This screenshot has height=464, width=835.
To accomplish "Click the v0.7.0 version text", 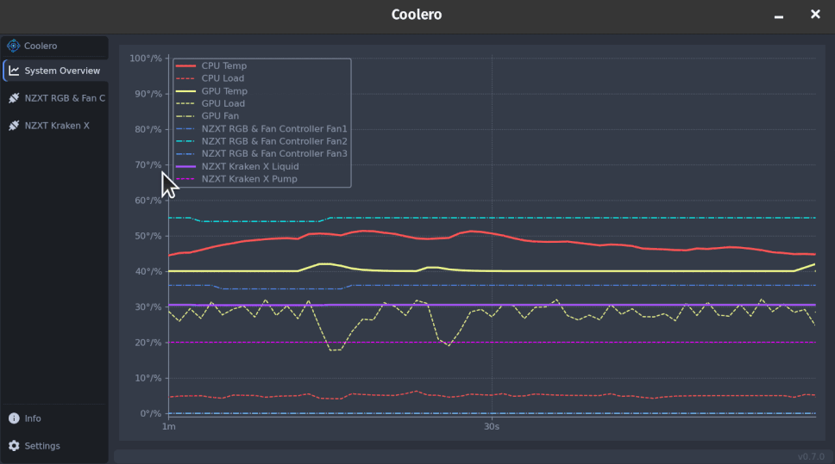I will point(811,456).
